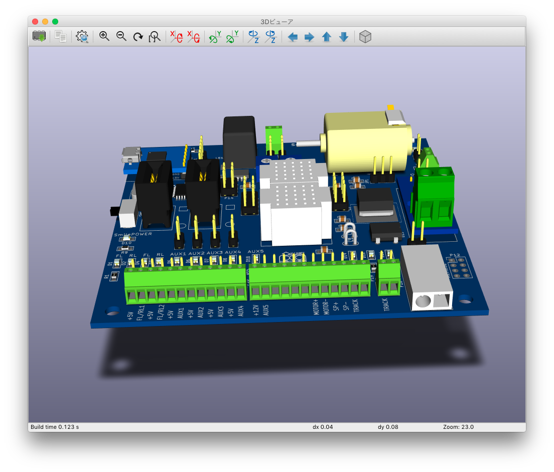This screenshot has height=472, width=554.
Task: Toggle orthographic projection cube icon
Action: pyautogui.click(x=365, y=37)
